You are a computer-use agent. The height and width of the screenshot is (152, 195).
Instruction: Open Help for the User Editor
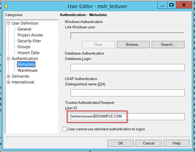coord(176,143)
